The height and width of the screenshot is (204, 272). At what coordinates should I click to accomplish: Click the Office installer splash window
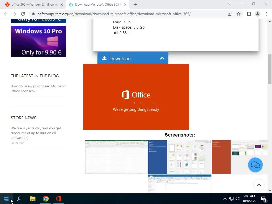(136, 97)
